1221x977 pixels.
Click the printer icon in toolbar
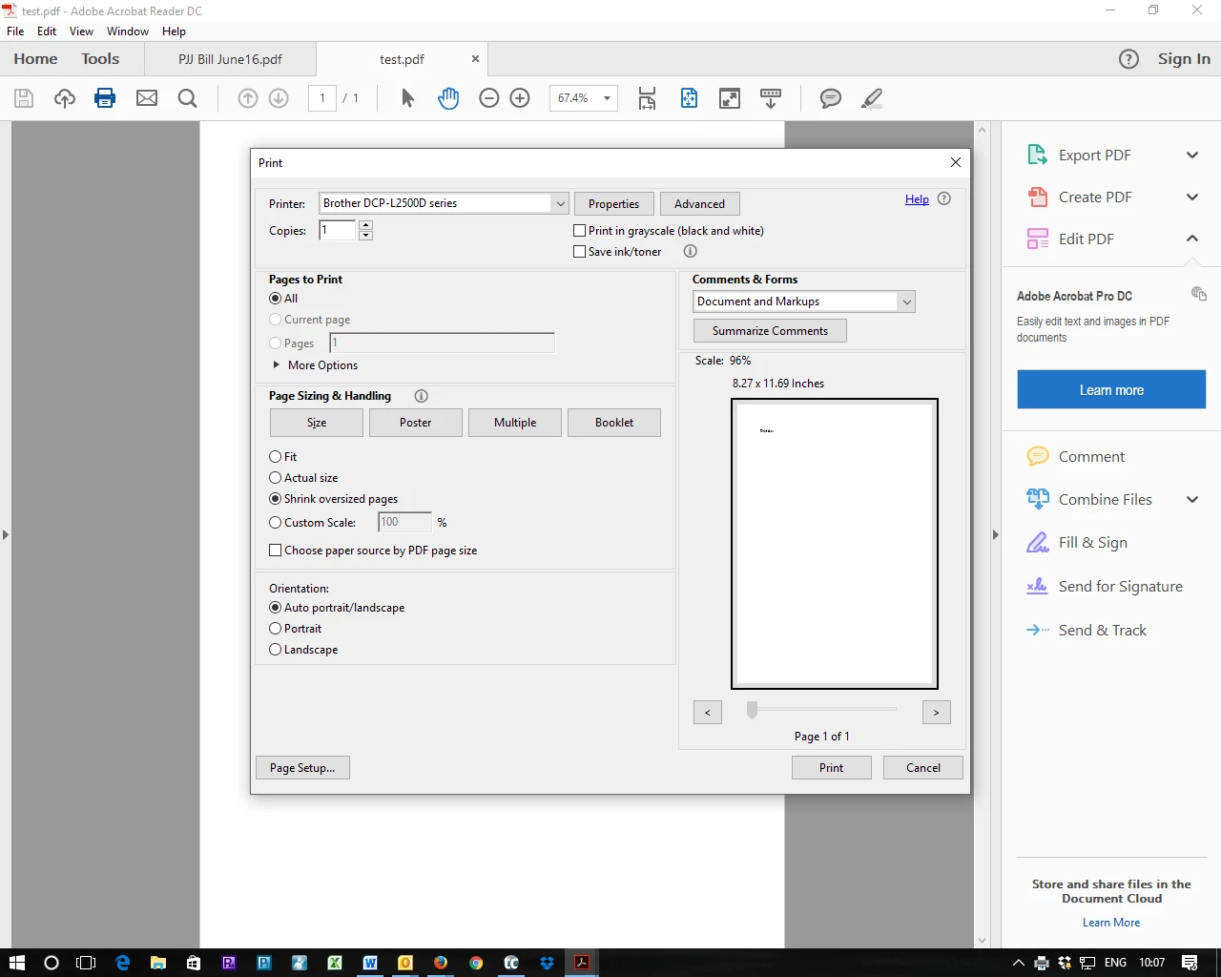pos(105,98)
